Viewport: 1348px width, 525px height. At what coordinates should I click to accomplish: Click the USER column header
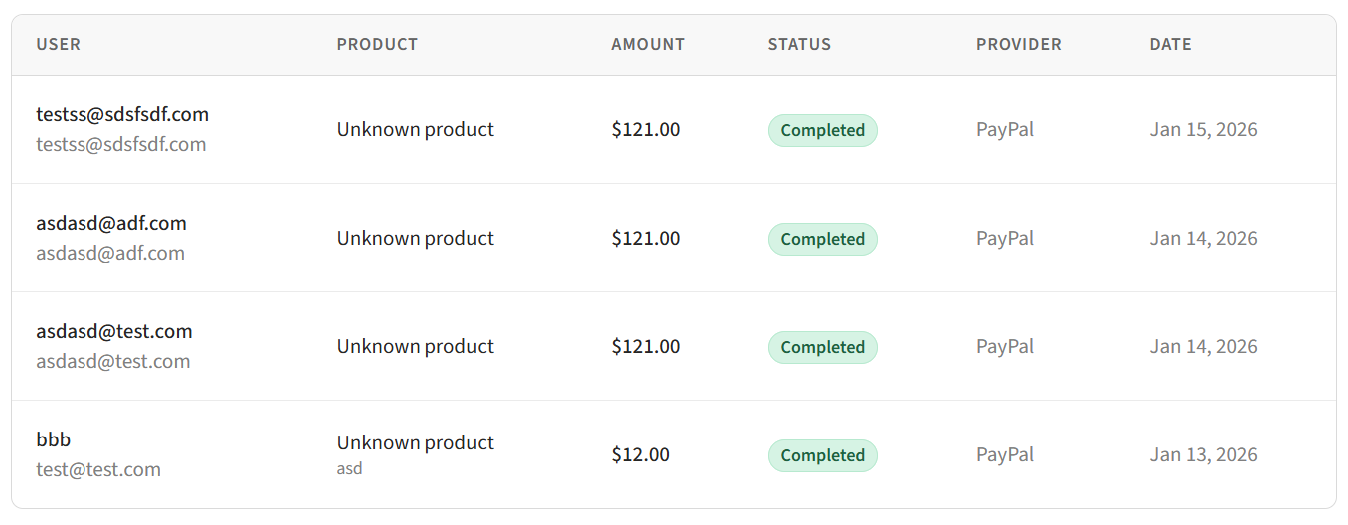coord(59,44)
